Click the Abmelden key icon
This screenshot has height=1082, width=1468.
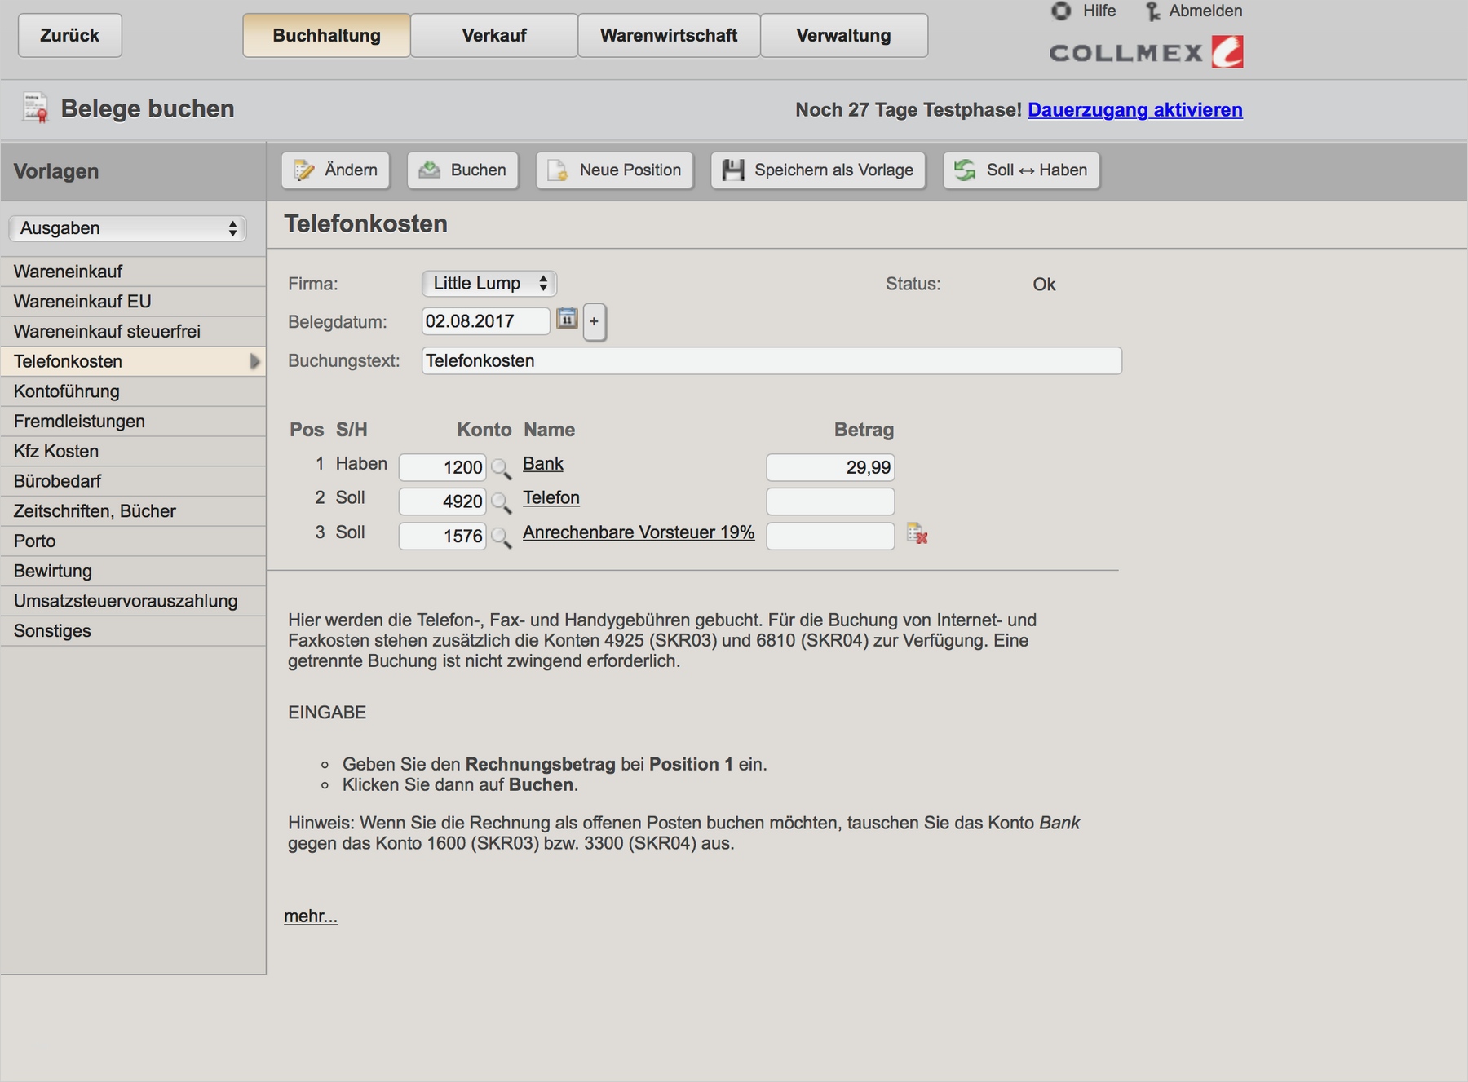[1152, 11]
